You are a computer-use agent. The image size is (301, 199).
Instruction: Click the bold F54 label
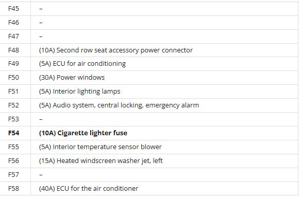pyautogui.click(x=13, y=133)
